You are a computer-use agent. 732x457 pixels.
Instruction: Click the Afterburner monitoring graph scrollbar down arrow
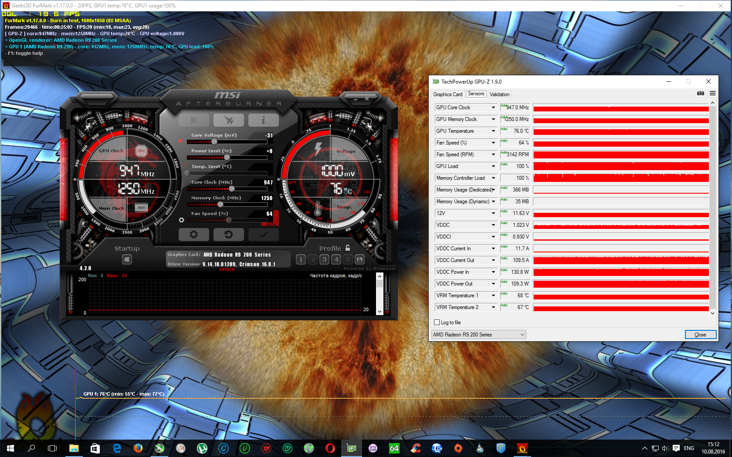point(380,311)
